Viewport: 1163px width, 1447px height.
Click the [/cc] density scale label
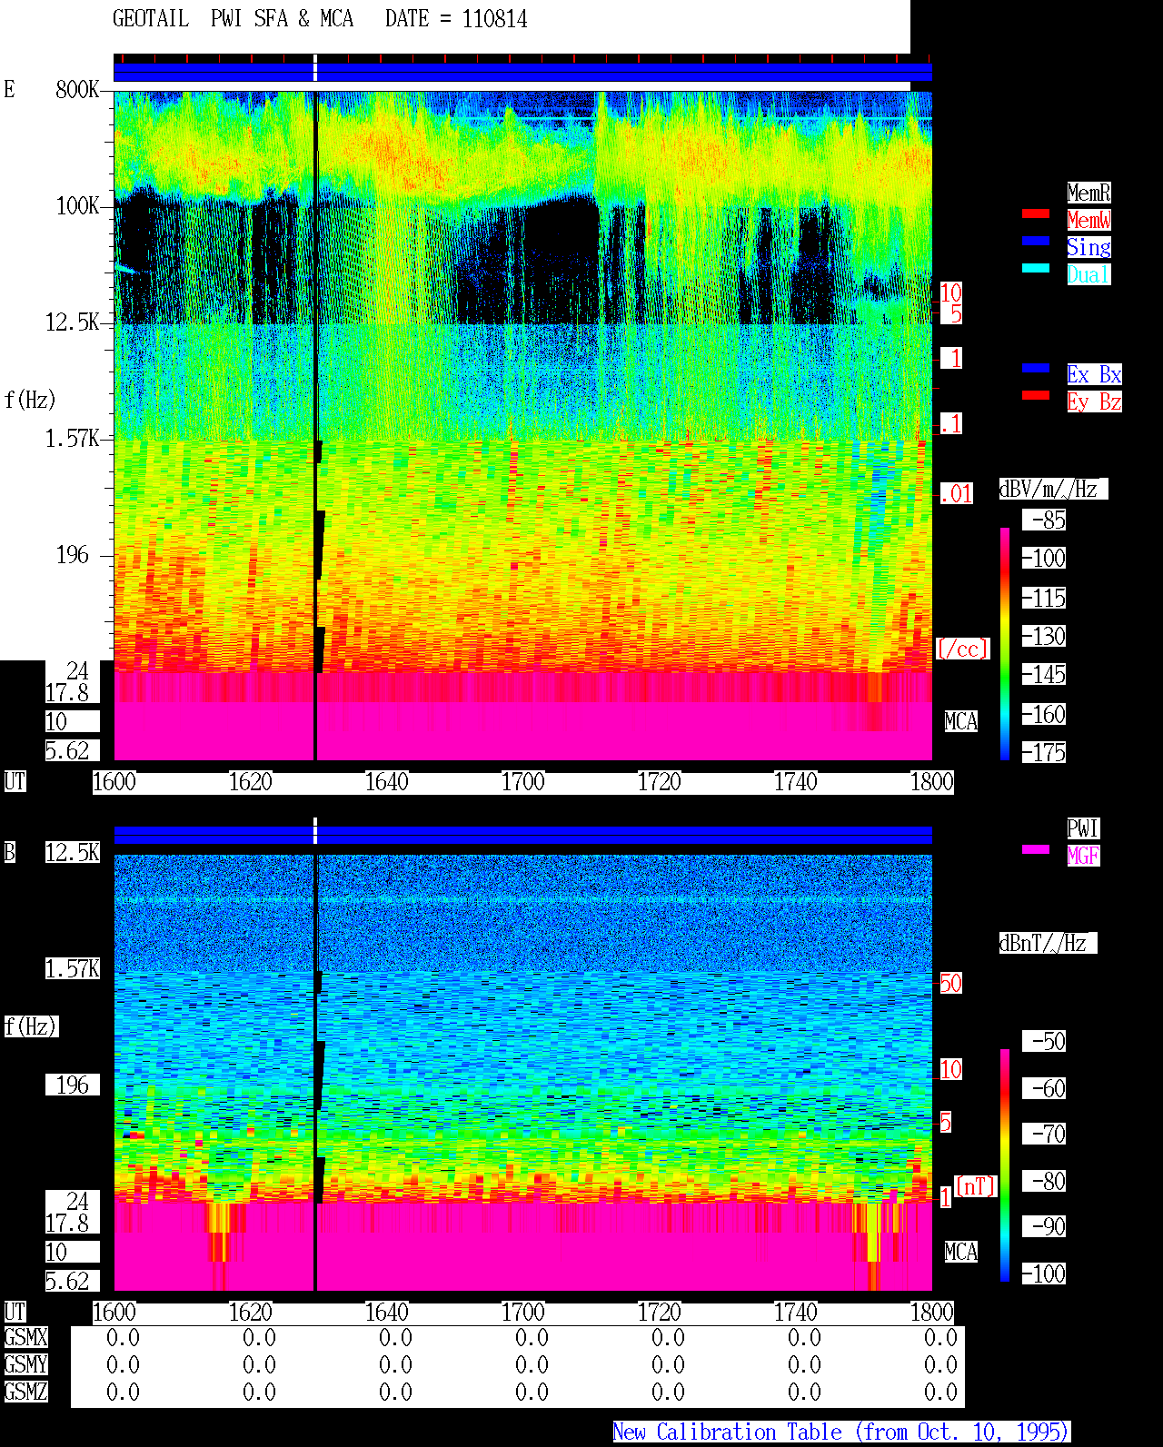coord(962,649)
